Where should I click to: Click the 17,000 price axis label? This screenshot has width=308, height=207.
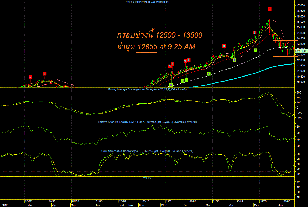(301, 6)
